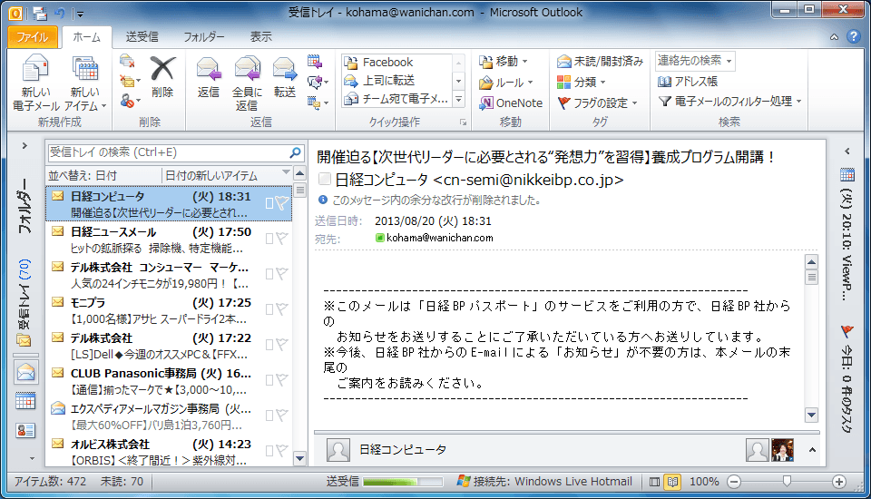Toggle the contact checkbox next to the 日経コンピュータ sender
Screen dimensions: 871x499
[x=325, y=179]
